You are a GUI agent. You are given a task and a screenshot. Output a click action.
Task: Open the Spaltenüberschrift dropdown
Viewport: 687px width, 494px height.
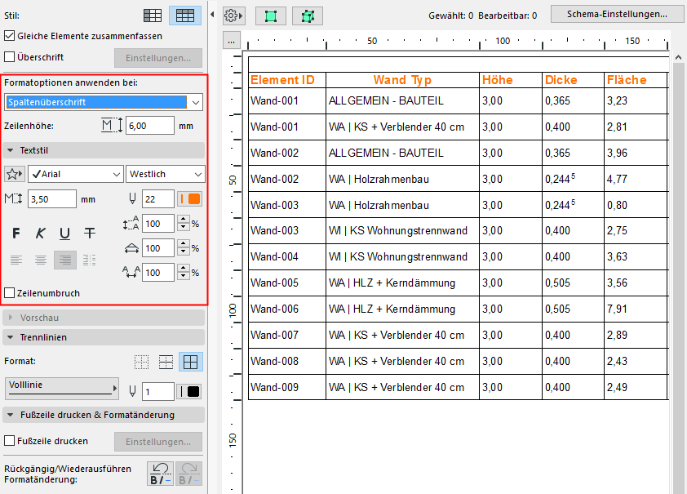(104, 102)
